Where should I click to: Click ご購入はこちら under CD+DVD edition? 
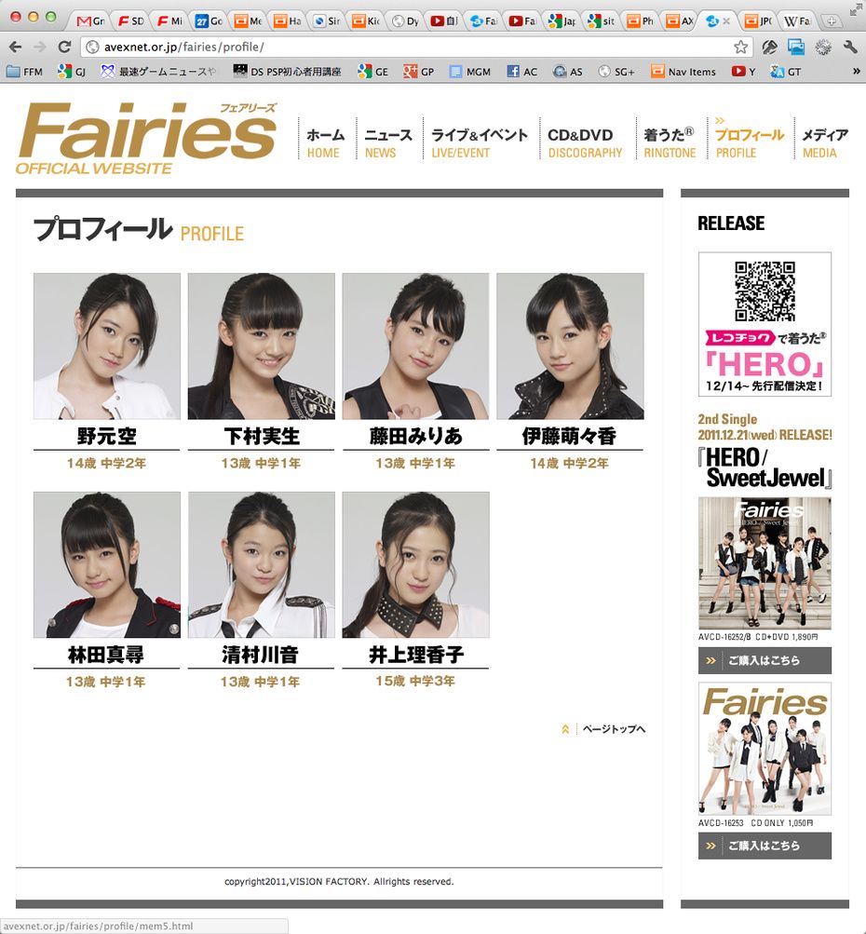[765, 660]
